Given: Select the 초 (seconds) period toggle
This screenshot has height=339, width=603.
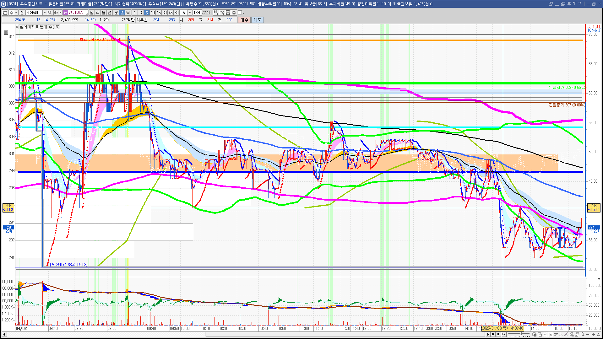Looking at the screenshot, I should pos(122,13).
